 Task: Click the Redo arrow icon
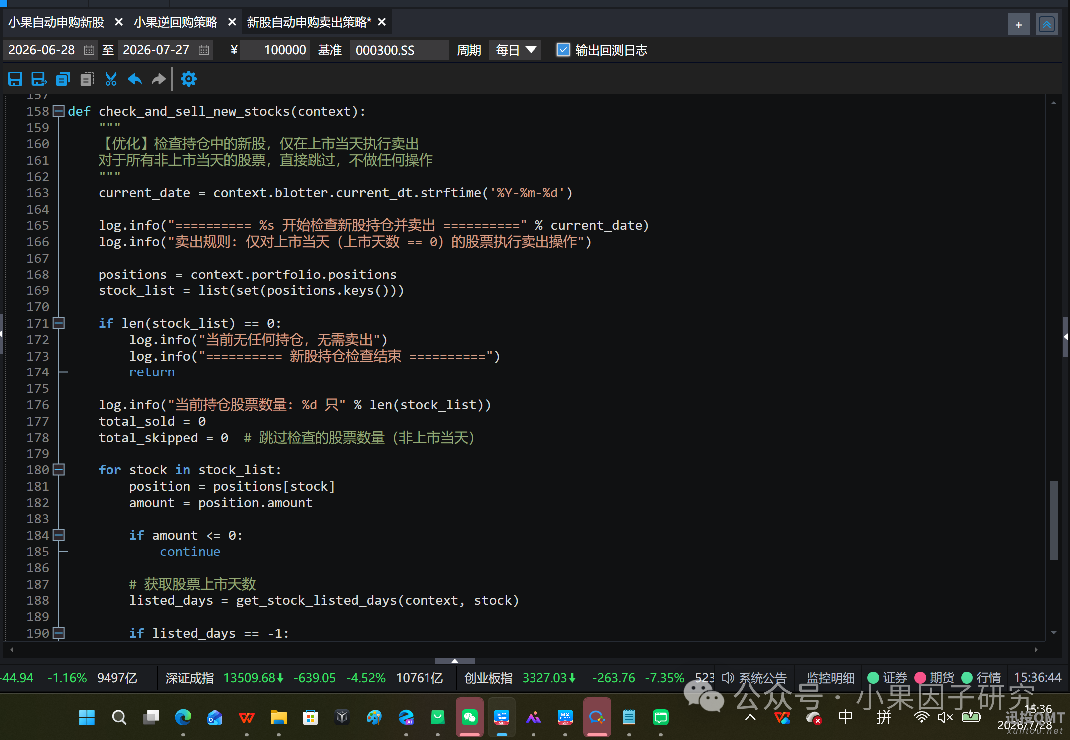(x=159, y=79)
